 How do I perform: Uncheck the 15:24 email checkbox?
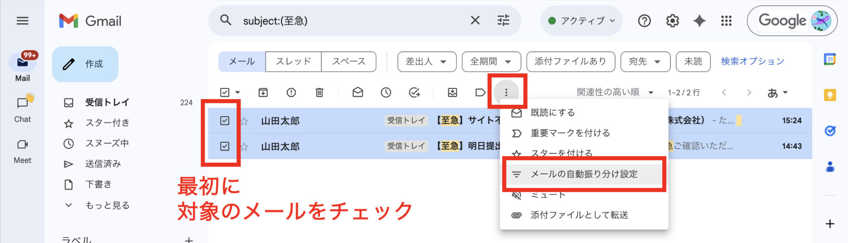click(x=225, y=121)
